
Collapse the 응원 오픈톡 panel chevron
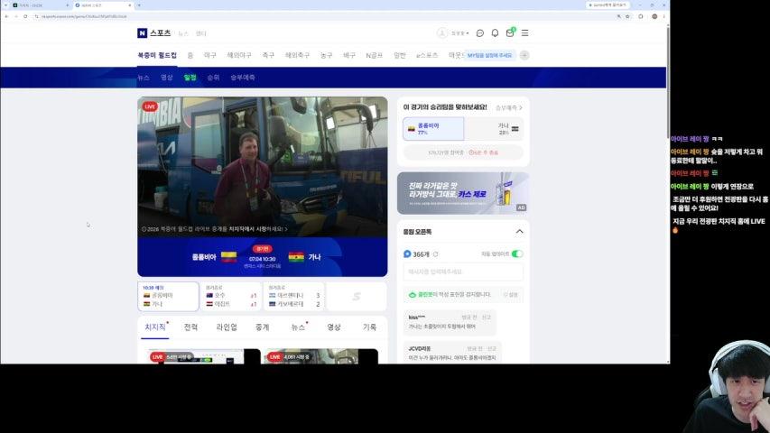(519, 232)
